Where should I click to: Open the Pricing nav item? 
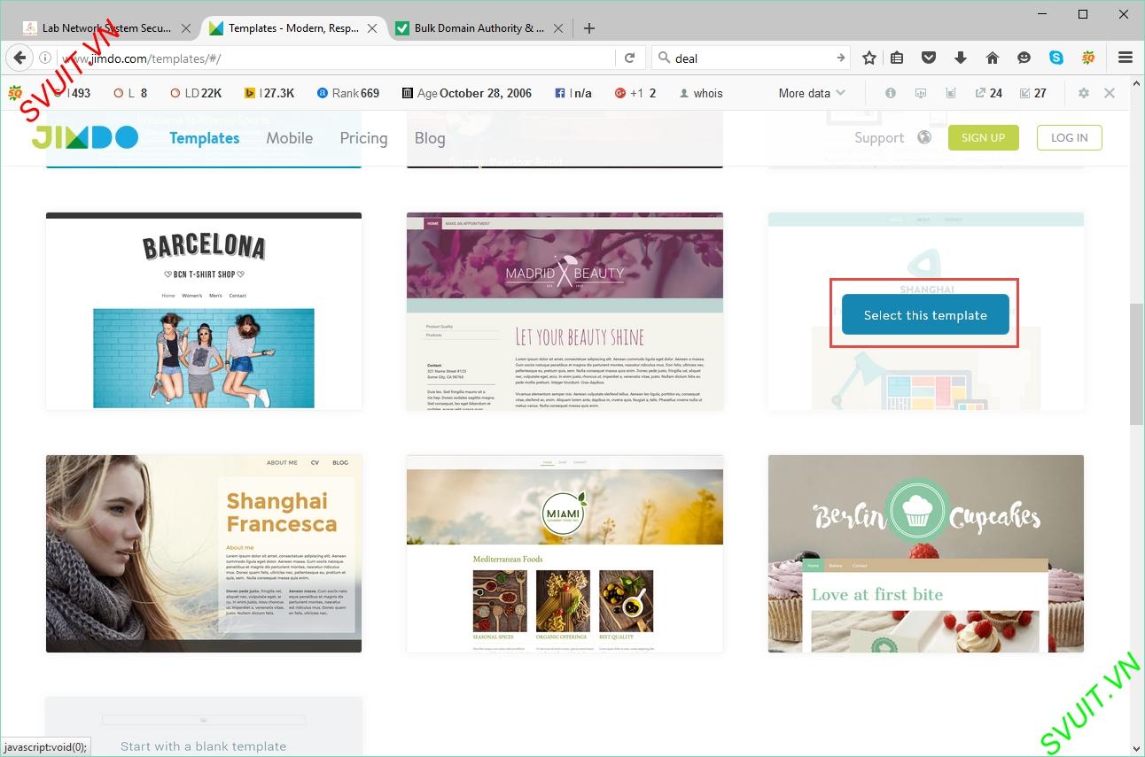[x=363, y=138]
